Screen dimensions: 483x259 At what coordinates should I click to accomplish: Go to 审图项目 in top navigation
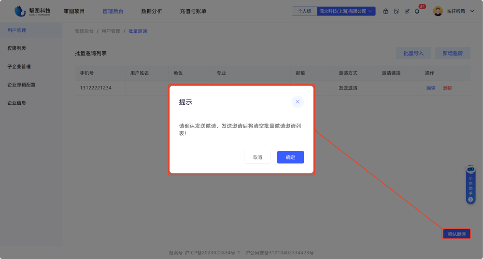pos(74,11)
